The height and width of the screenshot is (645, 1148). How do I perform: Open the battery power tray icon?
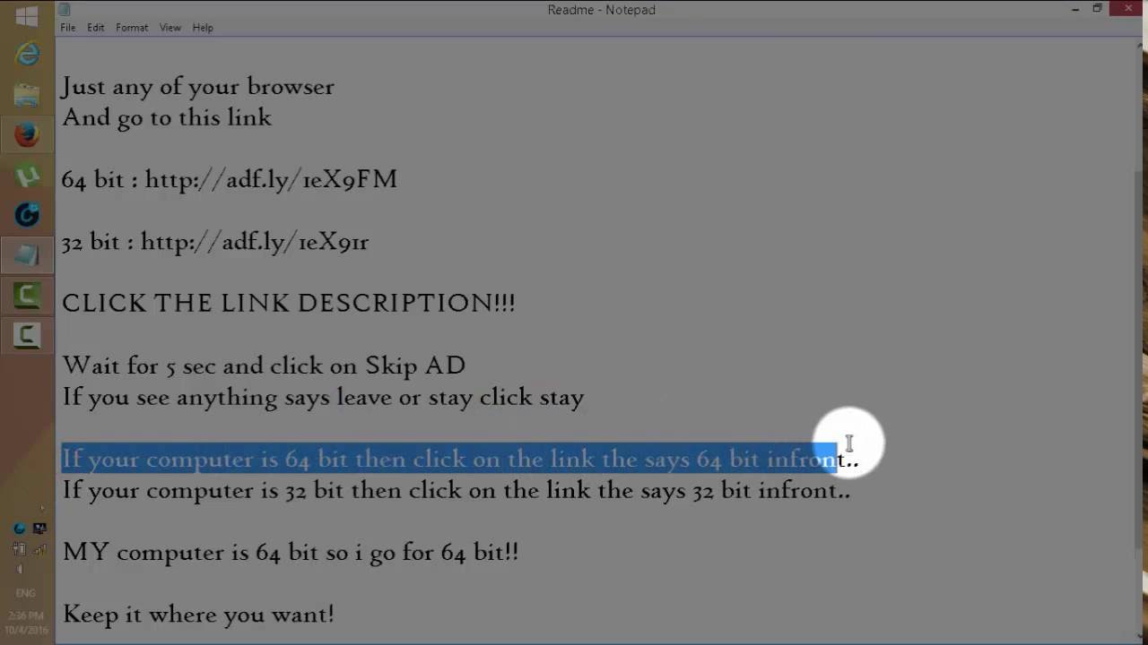pyautogui.click(x=20, y=549)
